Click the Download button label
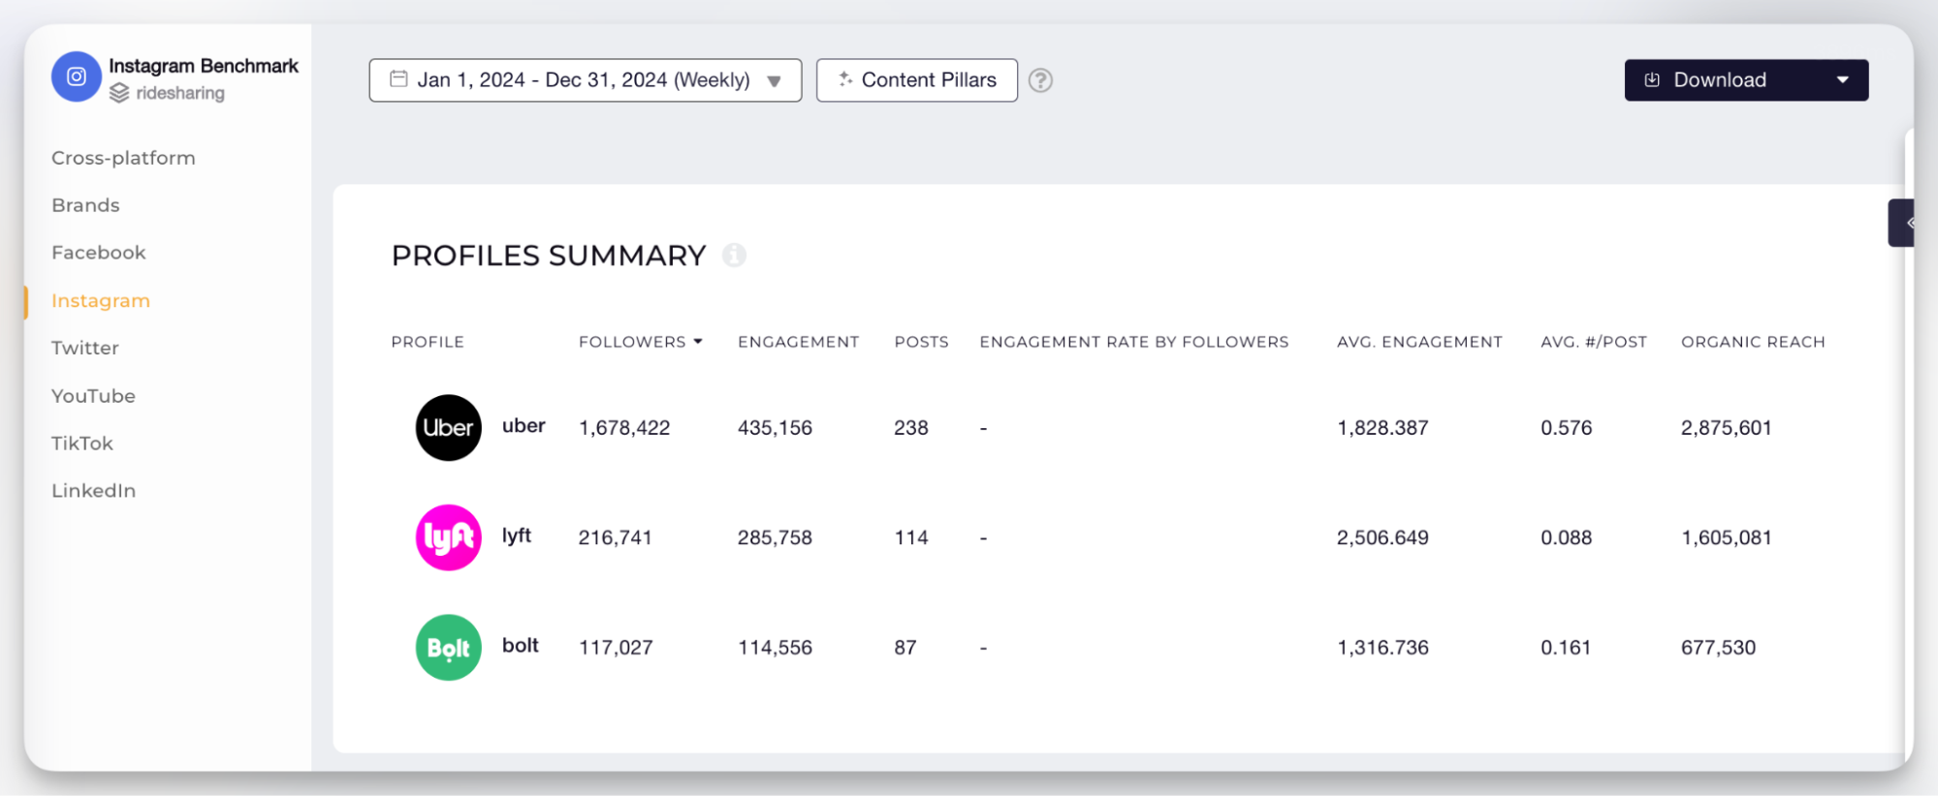This screenshot has height=796, width=1938. click(1719, 80)
